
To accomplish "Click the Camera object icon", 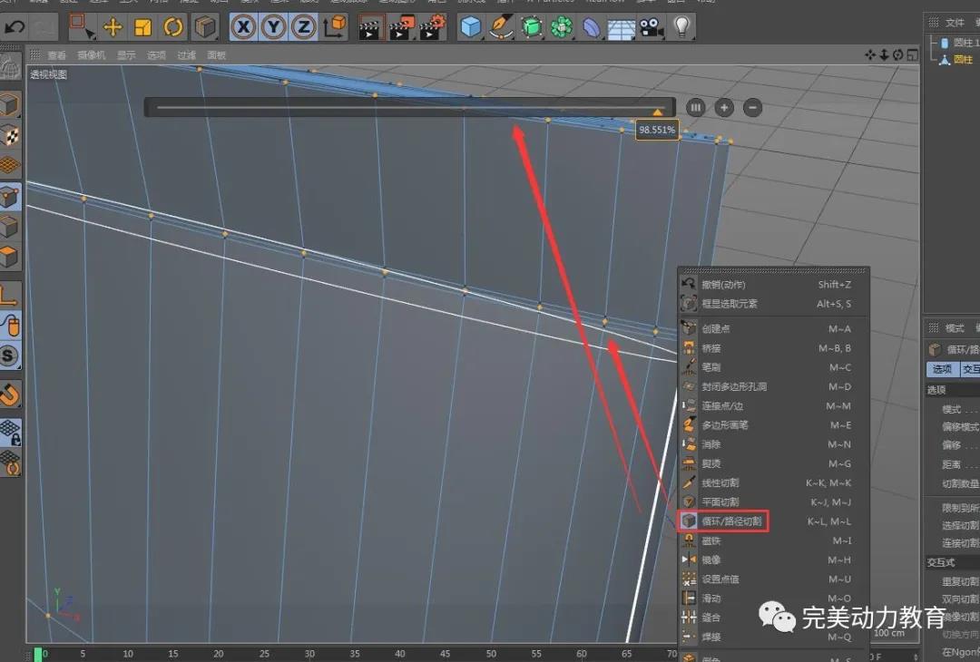I will (649, 26).
